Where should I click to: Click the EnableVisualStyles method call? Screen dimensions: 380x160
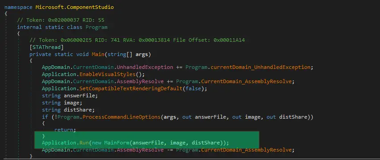tap(107, 74)
